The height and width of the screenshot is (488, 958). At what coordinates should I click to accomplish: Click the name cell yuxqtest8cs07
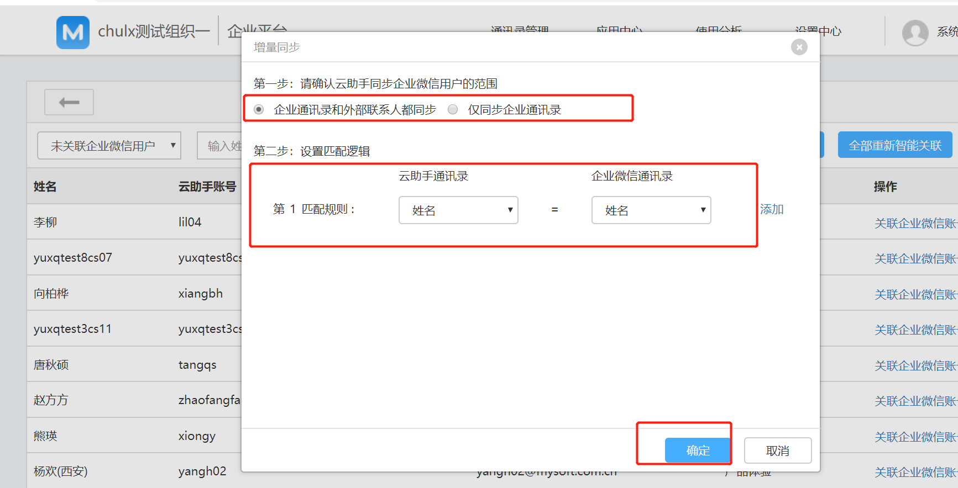pyautogui.click(x=73, y=258)
